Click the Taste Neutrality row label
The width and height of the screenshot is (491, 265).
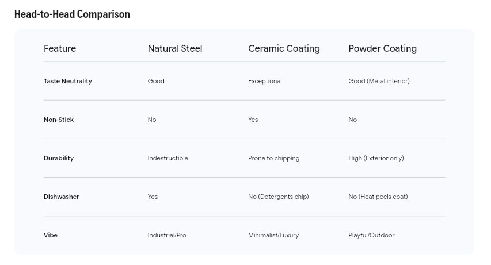(x=68, y=81)
